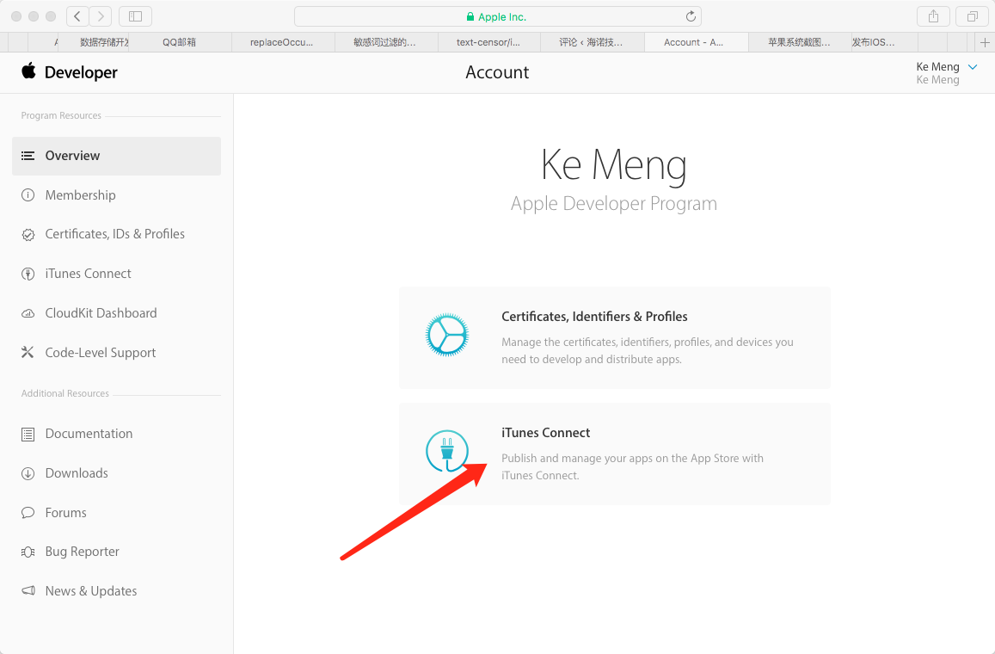The width and height of the screenshot is (995, 654).
Task: Open the Documentation link
Action: pyautogui.click(x=89, y=434)
